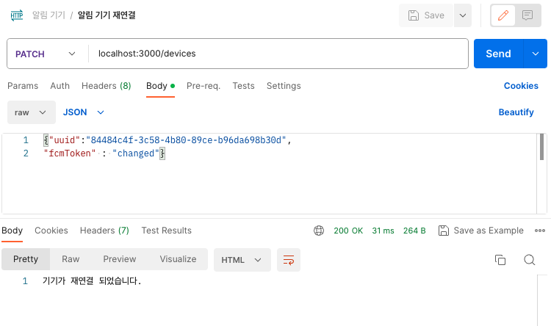
Task: Click the fcmToken line in body editor
Action: 104,153
